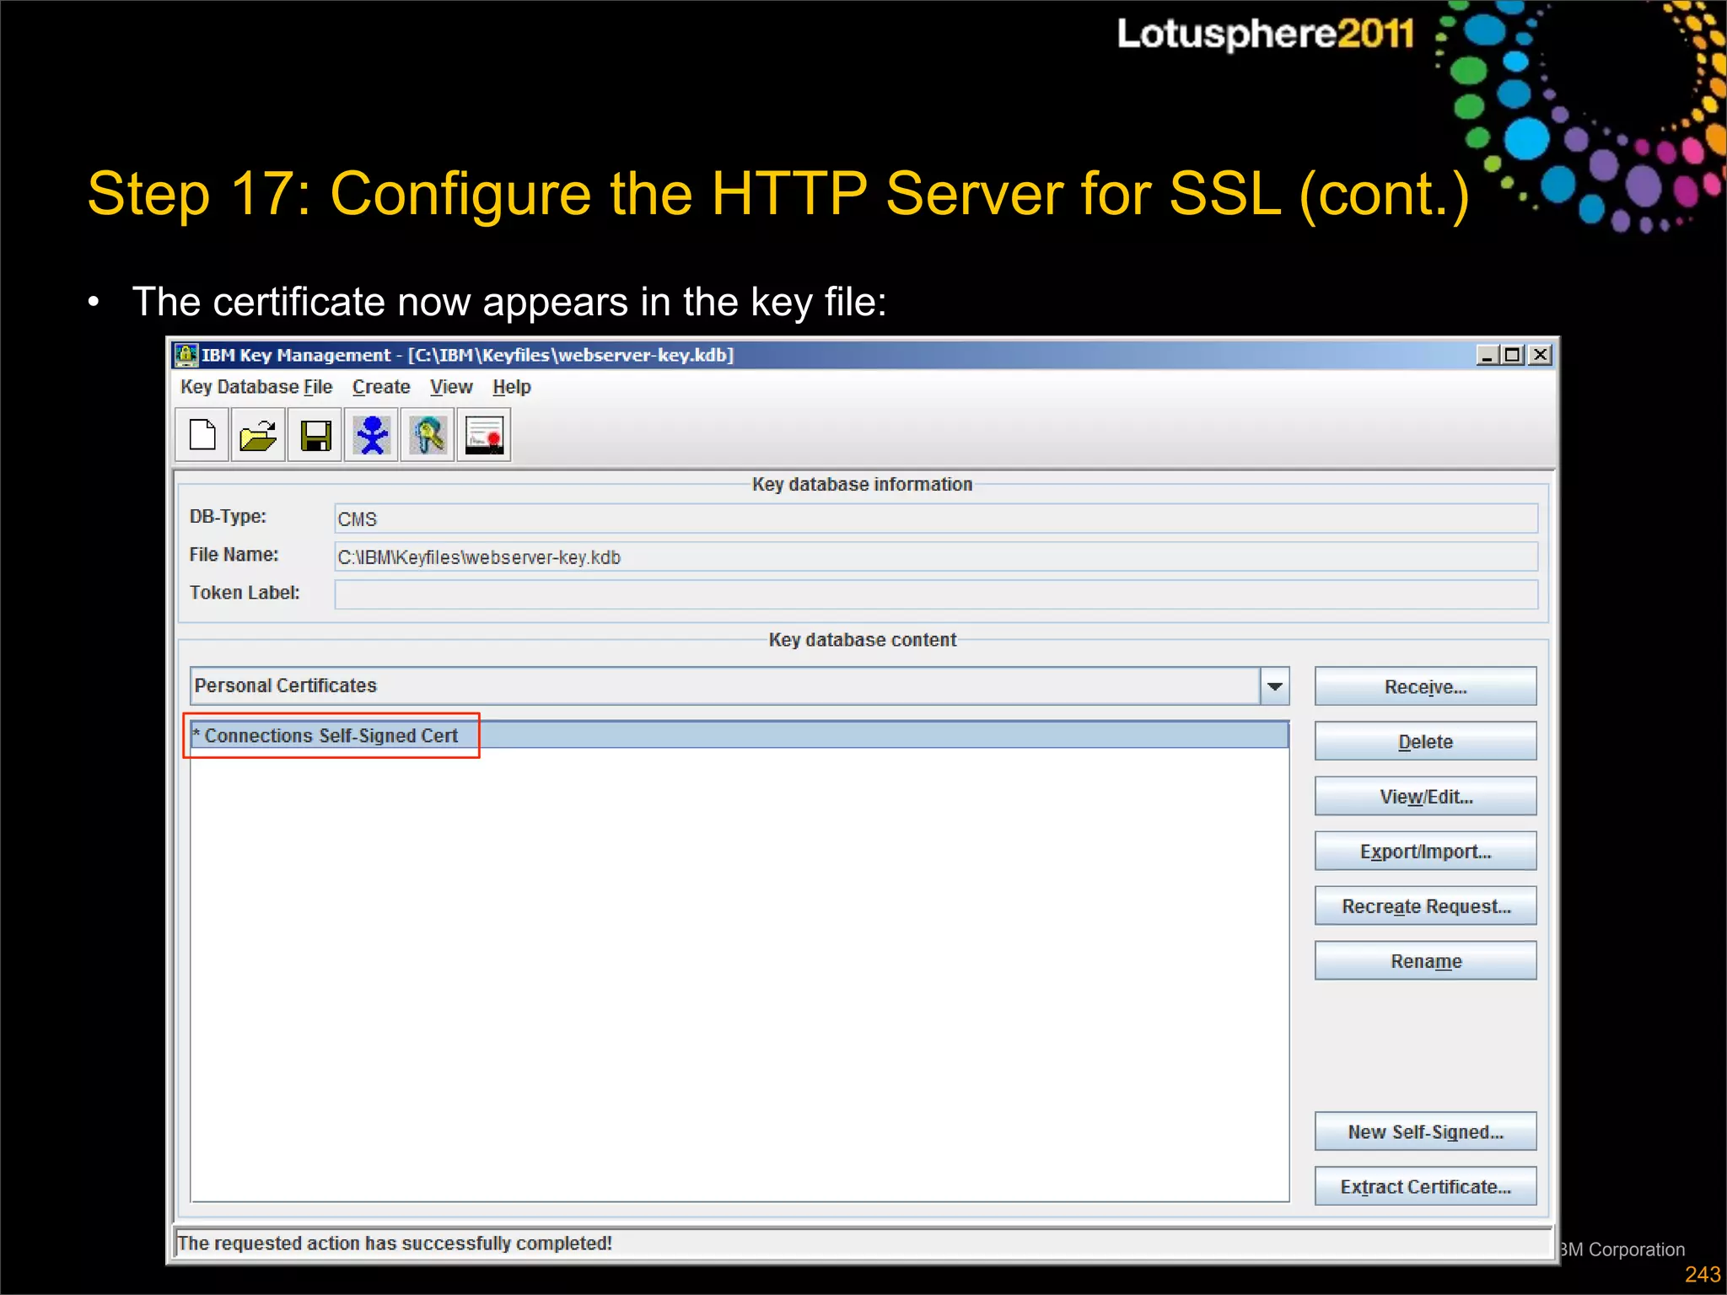Open the Create menu
The height and width of the screenshot is (1295, 1727).
pos(381,387)
